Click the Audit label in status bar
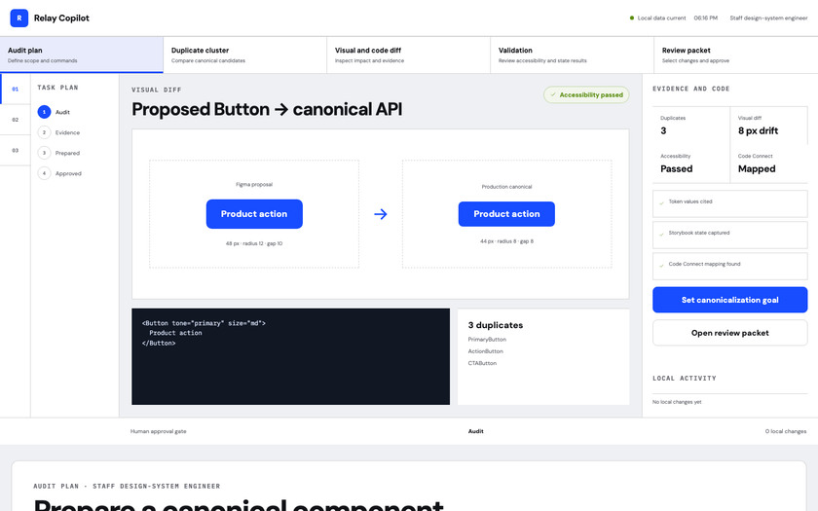 [476, 431]
